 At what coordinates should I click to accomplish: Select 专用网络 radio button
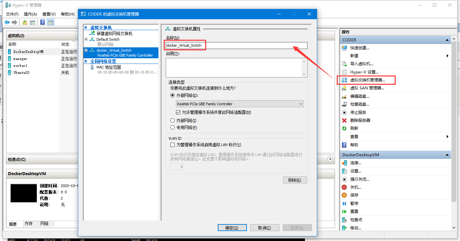[x=172, y=127]
